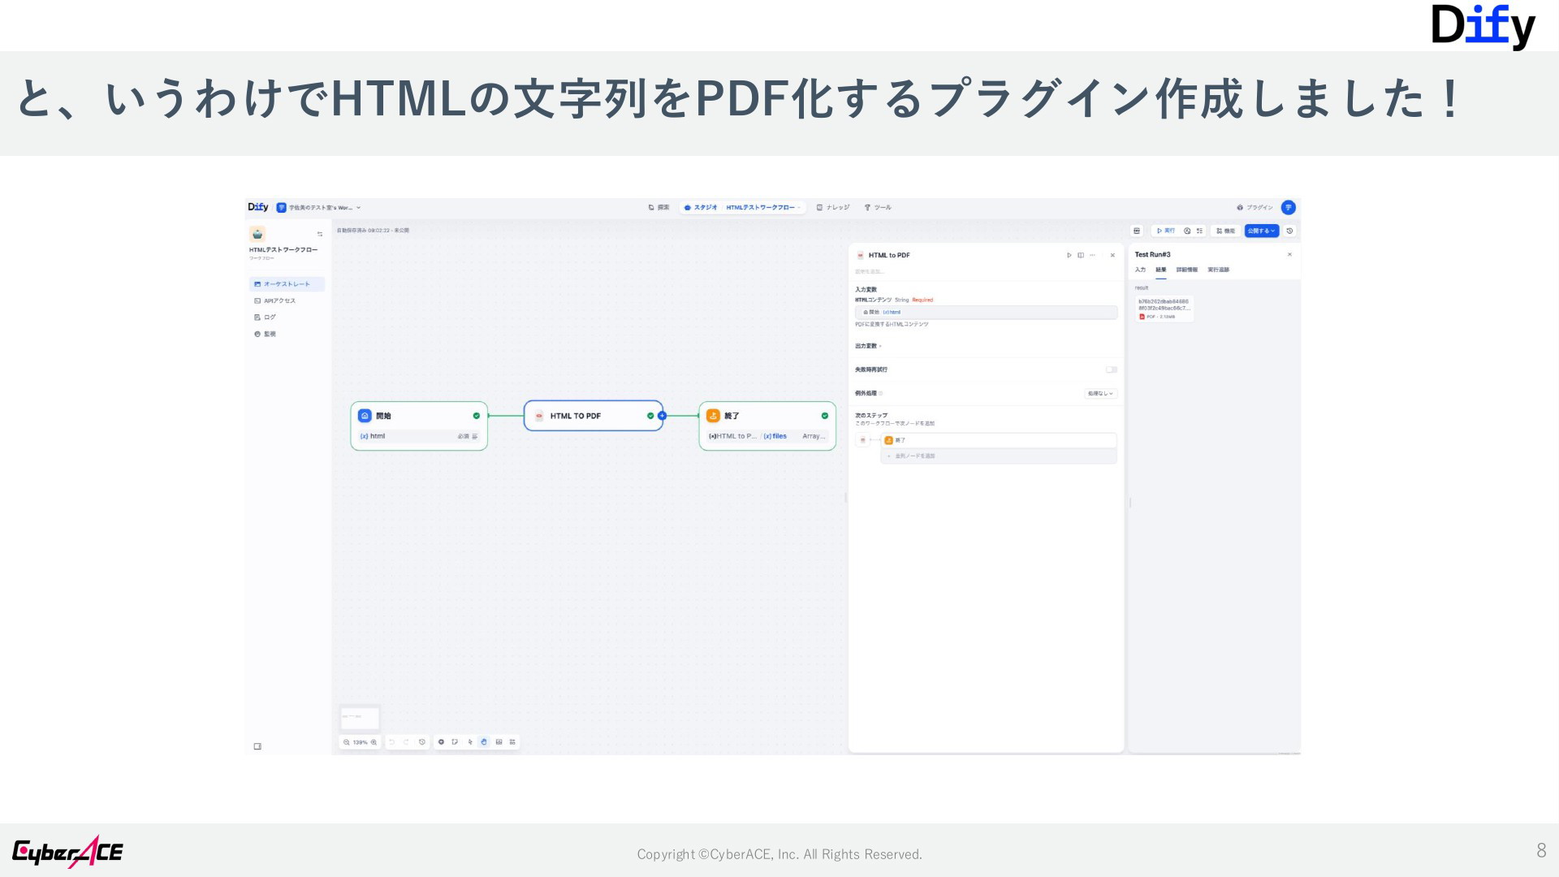Screen dimensions: 1559x877
Task: Click the undo arrow in canvas toolbar
Action: click(x=391, y=742)
